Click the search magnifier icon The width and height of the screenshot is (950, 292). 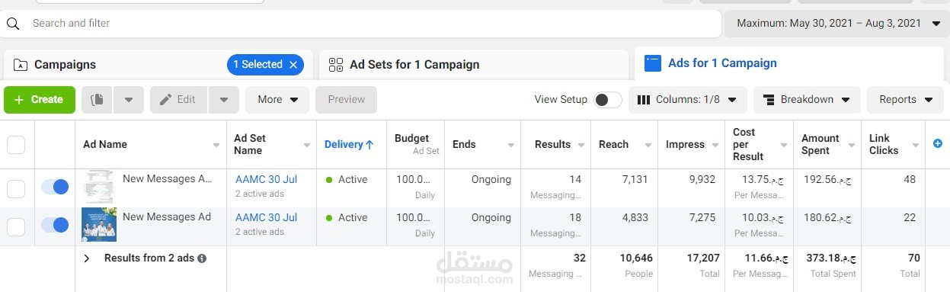pyautogui.click(x=12, y=24)
